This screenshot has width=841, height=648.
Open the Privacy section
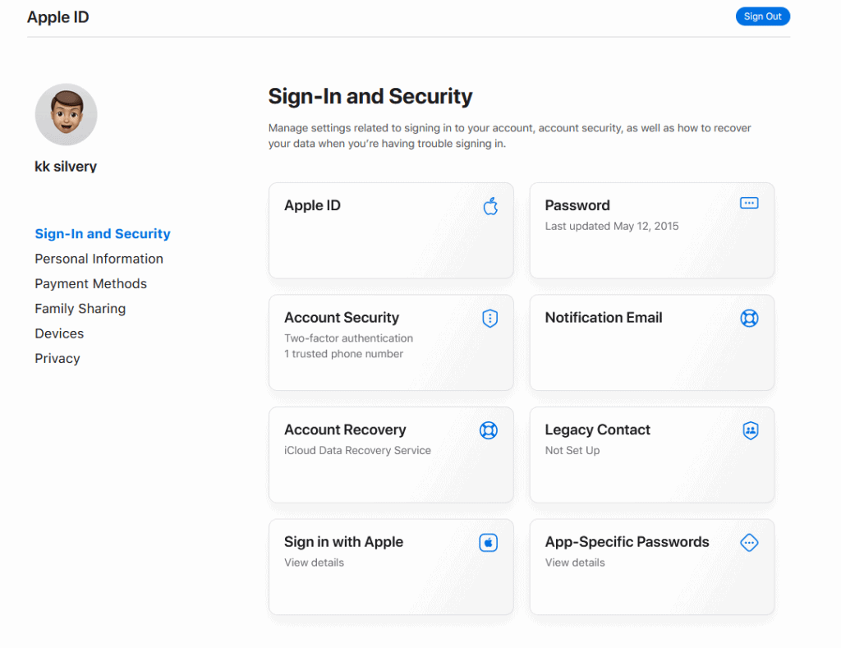click(x=57, y=358)
